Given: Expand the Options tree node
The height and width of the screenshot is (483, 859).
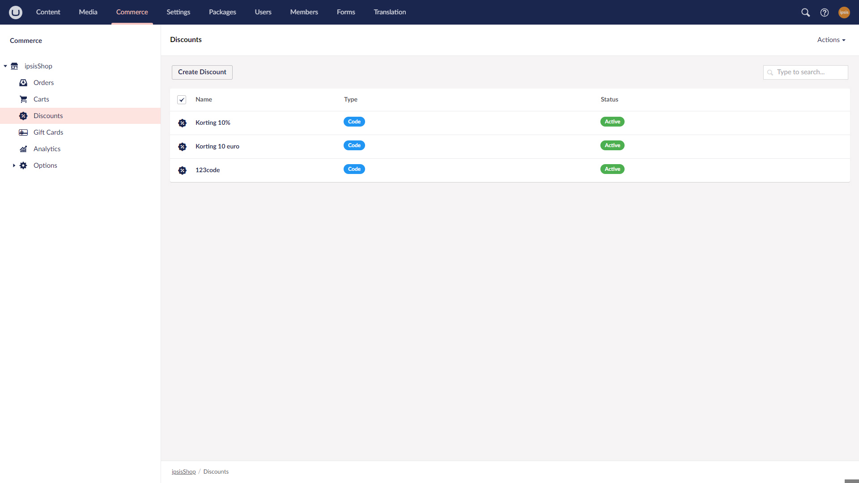Looking at the screenshot, I should coord(13,165).
